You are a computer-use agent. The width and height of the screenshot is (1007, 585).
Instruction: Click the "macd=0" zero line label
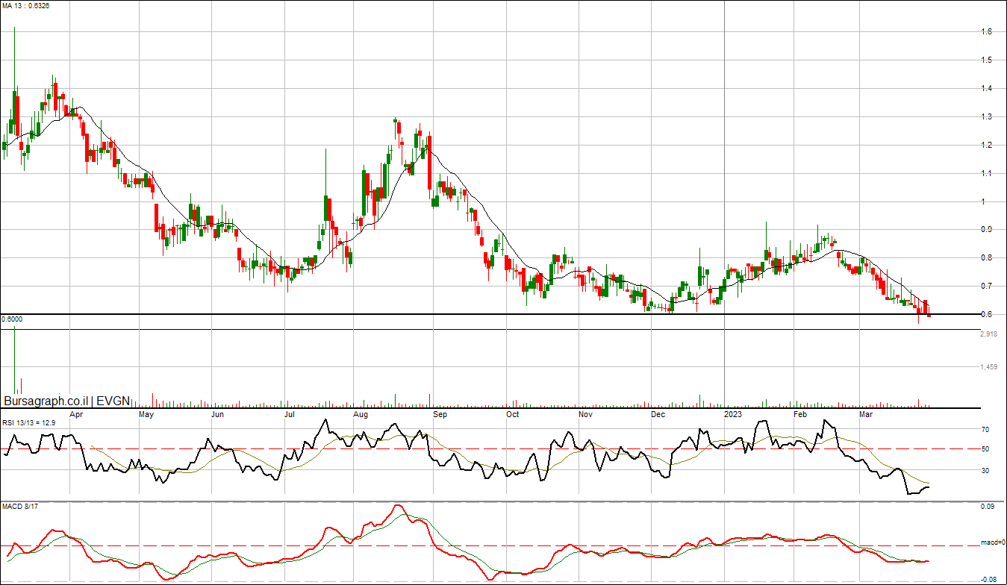(992, 542)
